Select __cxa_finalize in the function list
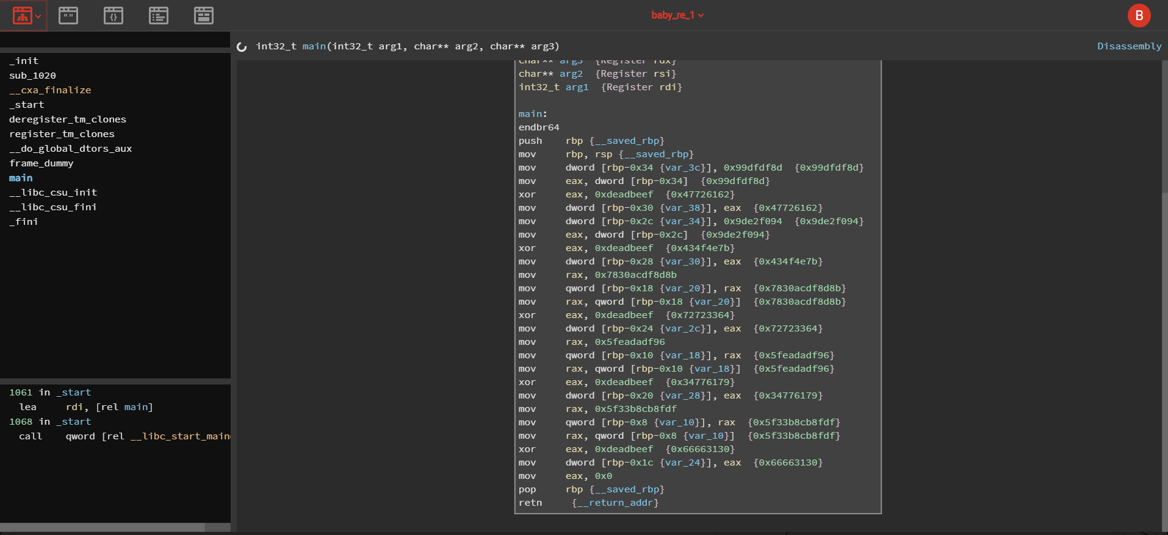1168x535 pixels. 50,90
